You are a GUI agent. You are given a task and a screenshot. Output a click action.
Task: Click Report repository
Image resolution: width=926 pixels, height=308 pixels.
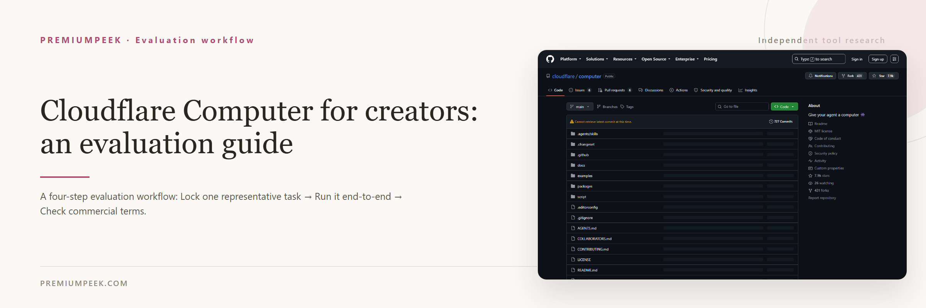822,198
